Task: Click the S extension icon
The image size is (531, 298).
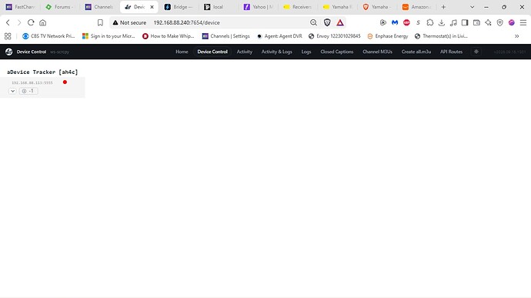Action: (x=418, y=22)
